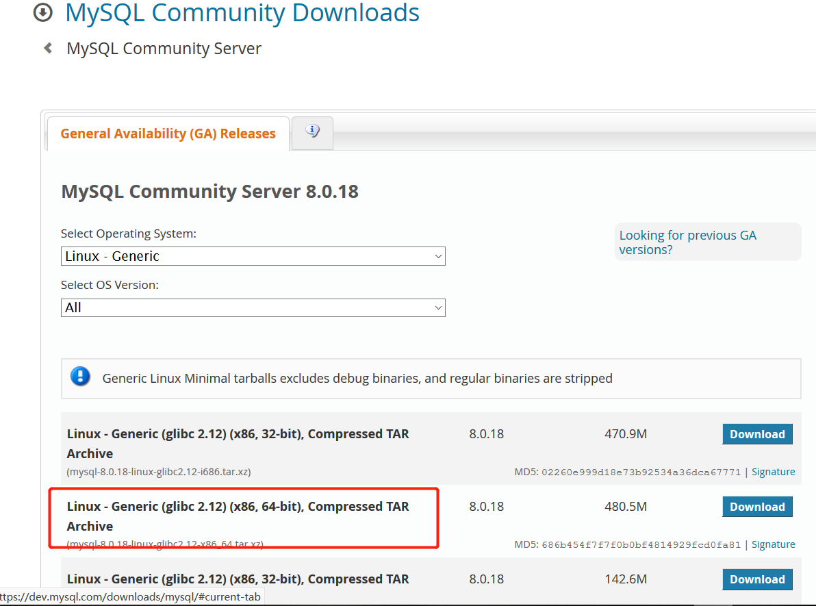816x606 pixels.
Task: Click the MySQL Community Server 8.0.18 heading
Action: tap(209, 192)
